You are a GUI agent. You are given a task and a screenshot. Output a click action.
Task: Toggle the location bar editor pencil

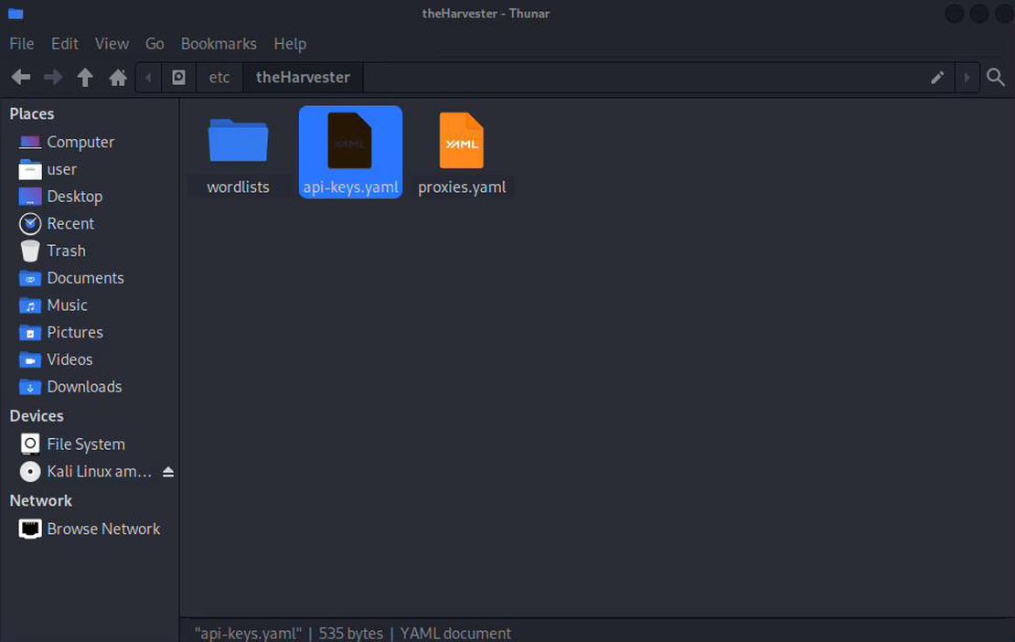click(x=936, y=77)
